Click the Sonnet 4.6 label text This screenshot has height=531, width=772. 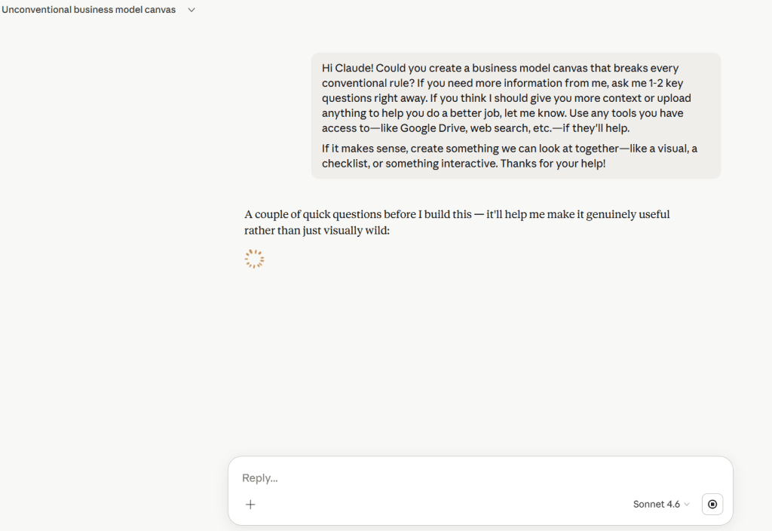click(x=657, y=504)
